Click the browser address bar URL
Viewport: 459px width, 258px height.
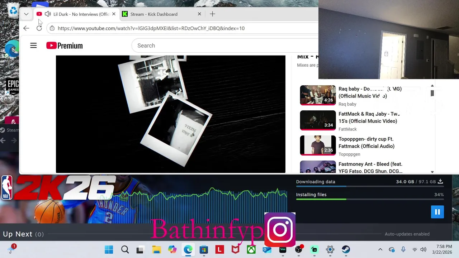point(151,28)
